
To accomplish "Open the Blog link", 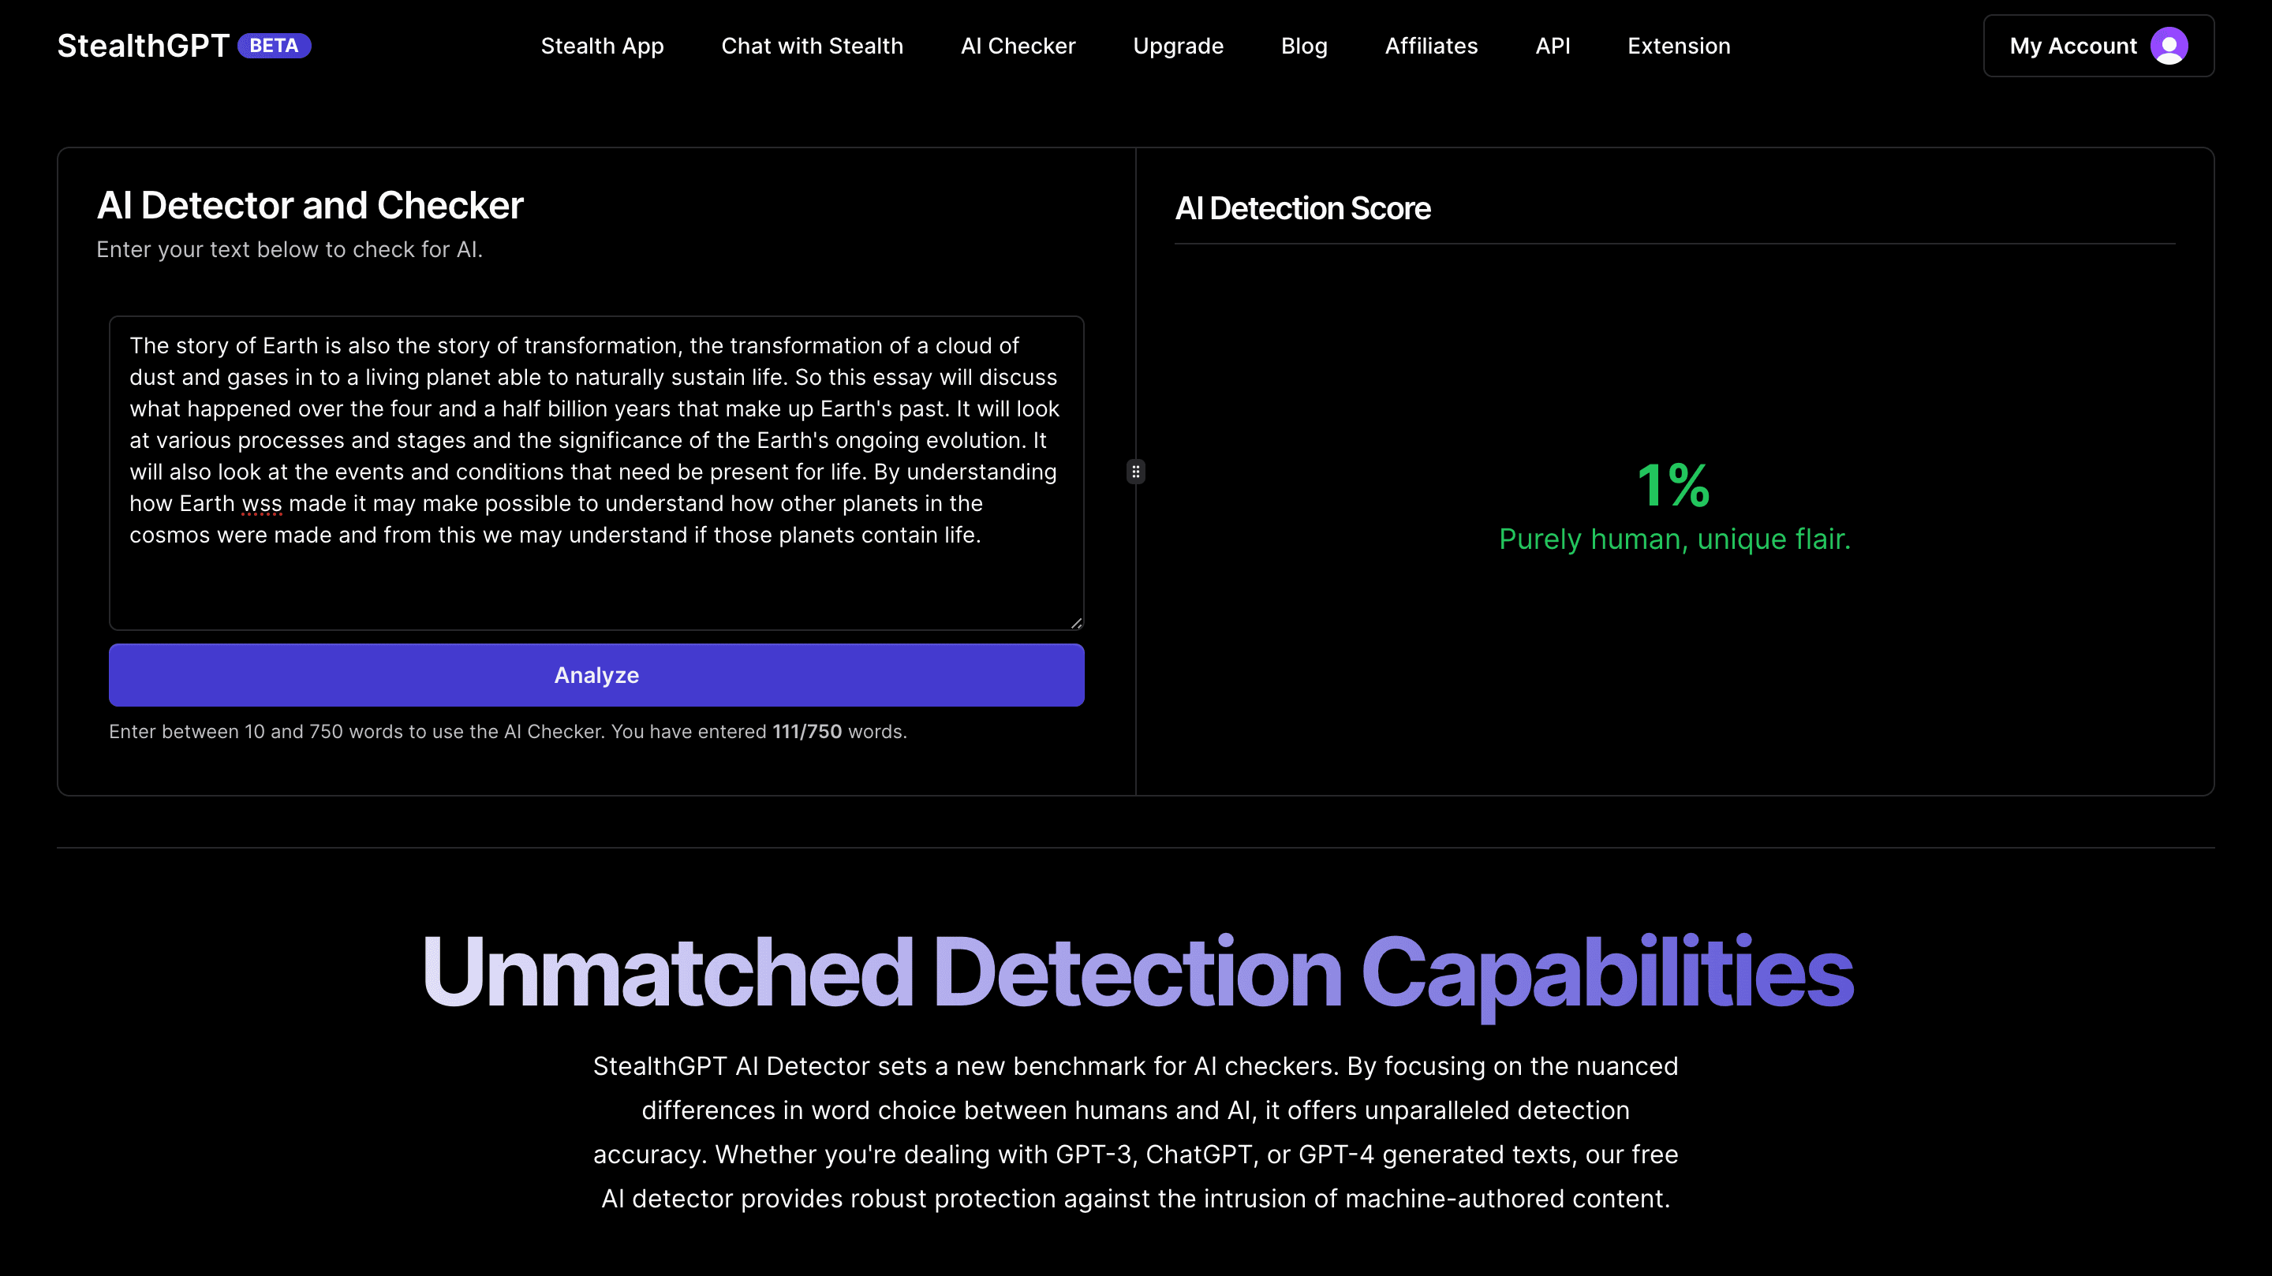I will tap(1303, 46).
